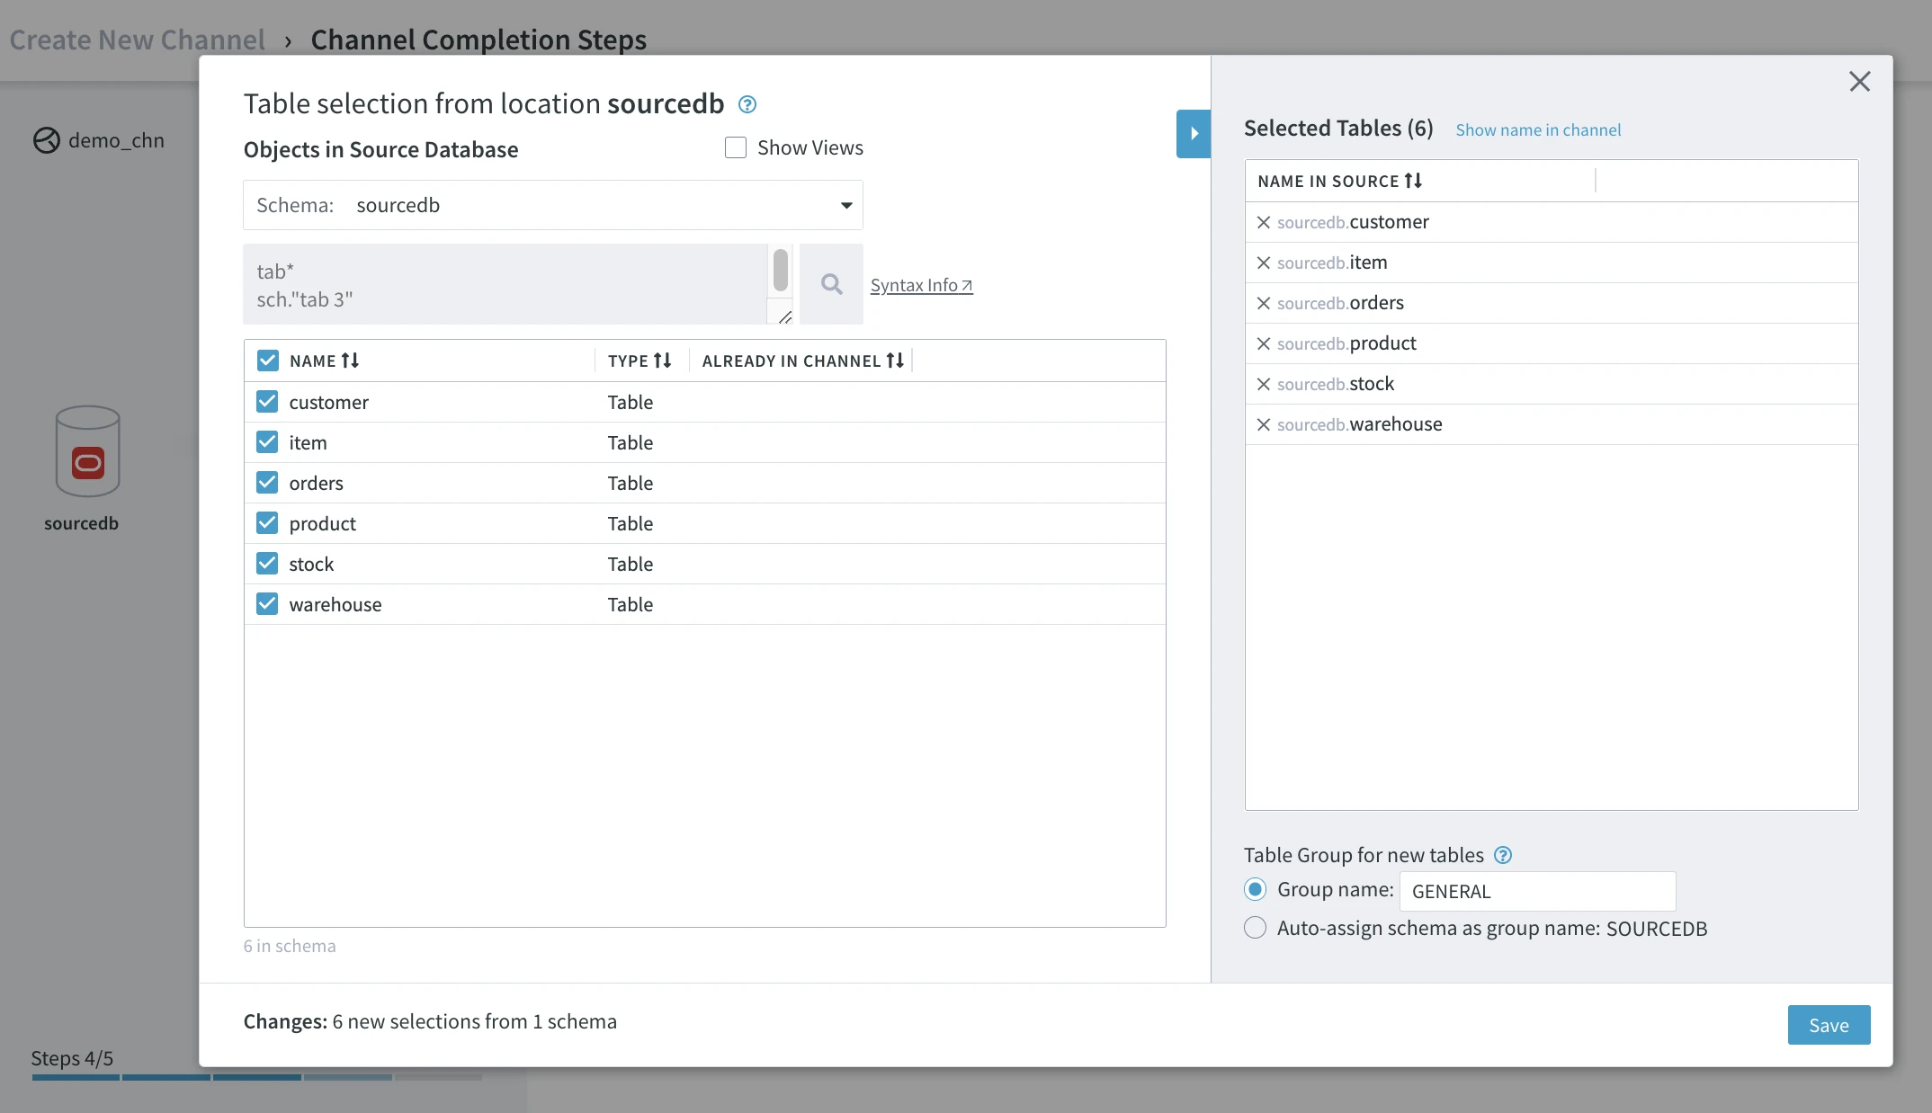Click the Group name input field
The image size is (1932, 1113).
tap(1536, 891)
